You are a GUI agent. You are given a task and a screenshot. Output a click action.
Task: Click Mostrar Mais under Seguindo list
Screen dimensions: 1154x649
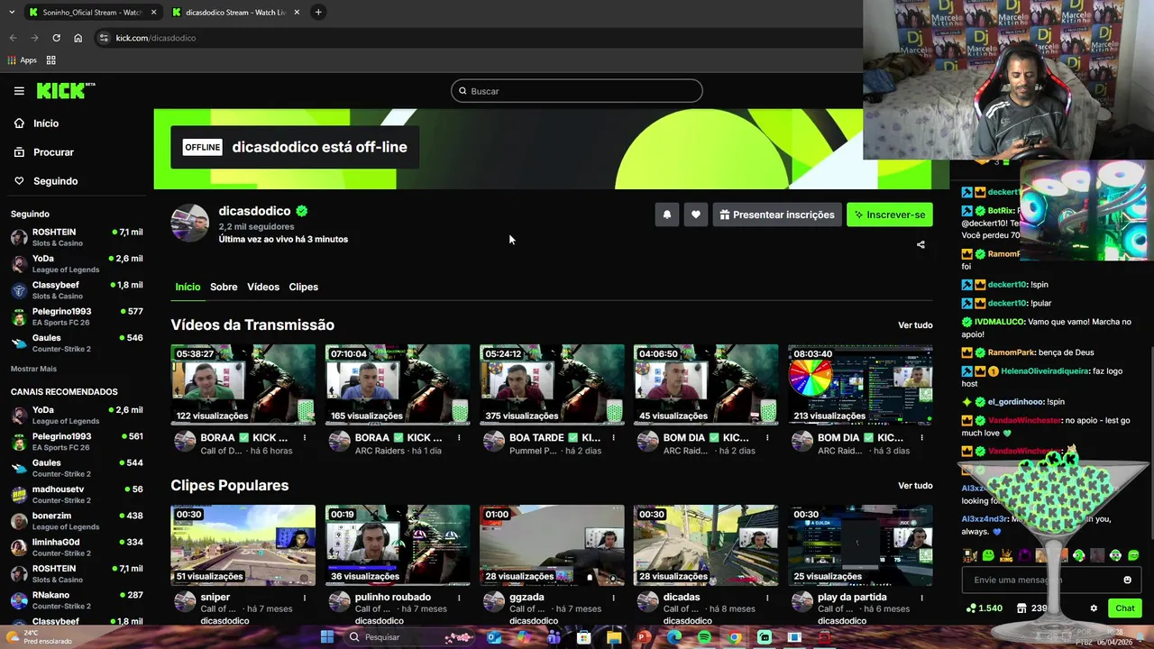pos(33,369)
